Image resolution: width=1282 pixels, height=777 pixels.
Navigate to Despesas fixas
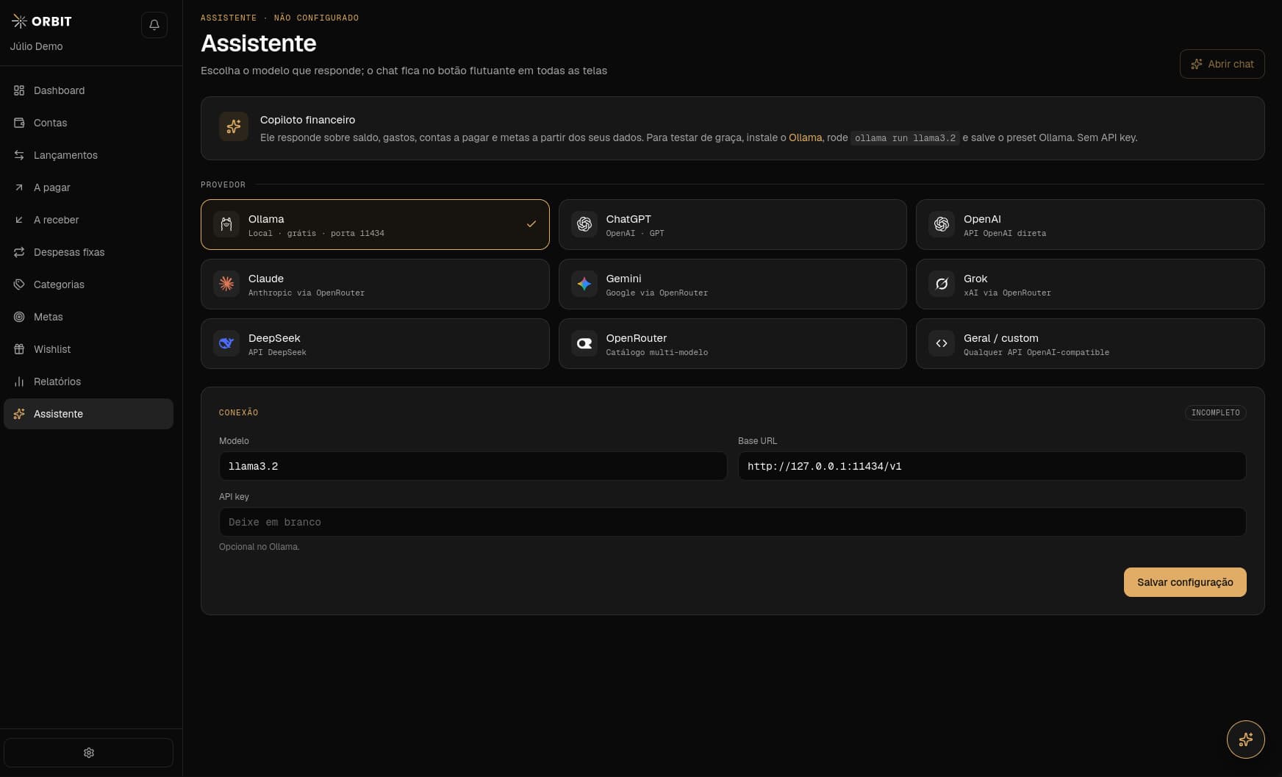[89, 252]
